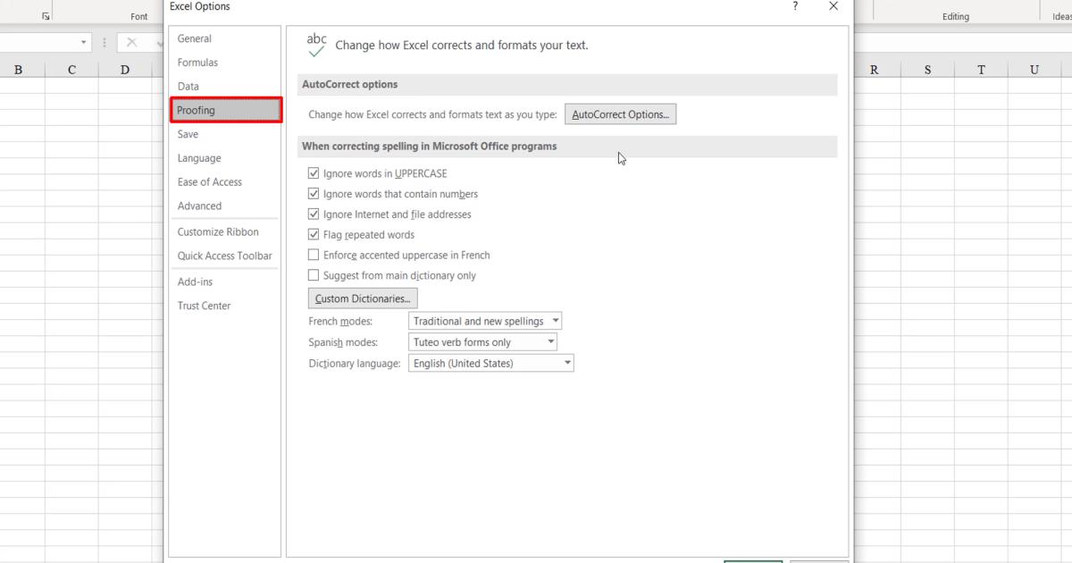Select the Customize Ribbon category
Screen dimensions: 1072x563
tap(220, 231)
